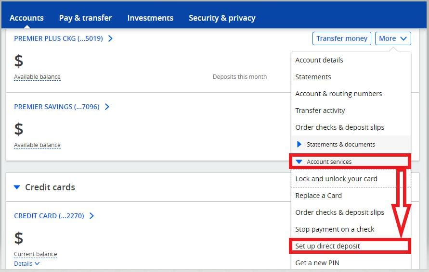Go to Security & privacy tab
Screen dimensions: 429x272
click(222, 18)
